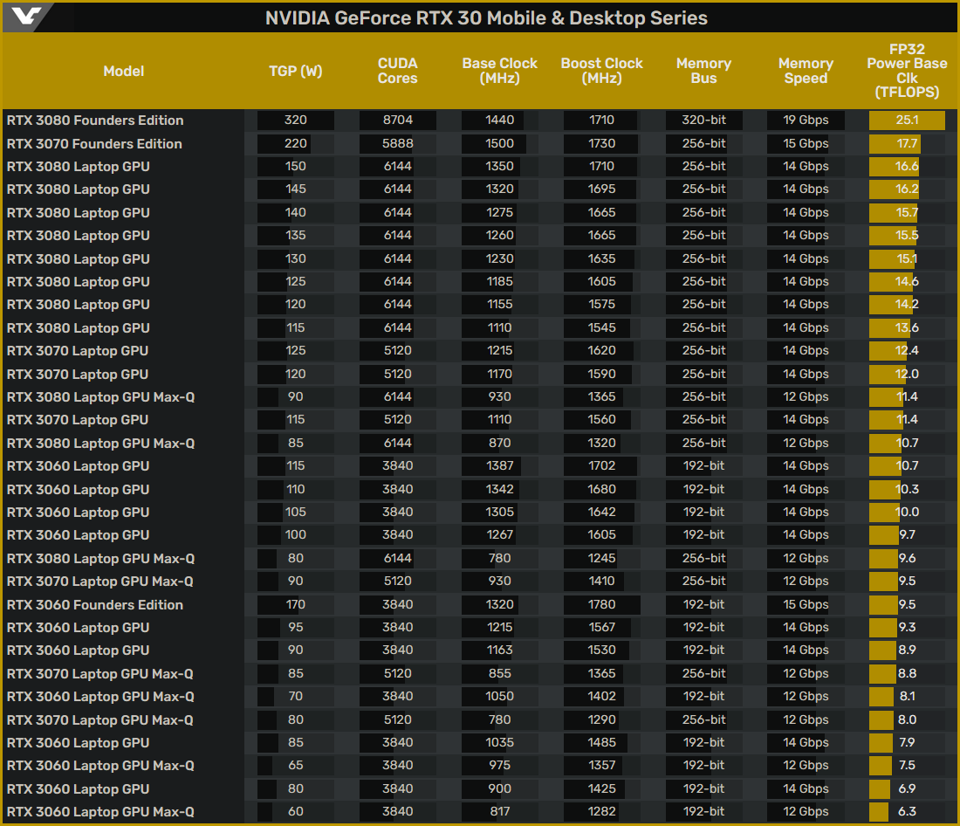Select the RTX 3080 Founders Edition row label
Screen dimensions: 960x826
pyautogui.click(x=95, y=120)
